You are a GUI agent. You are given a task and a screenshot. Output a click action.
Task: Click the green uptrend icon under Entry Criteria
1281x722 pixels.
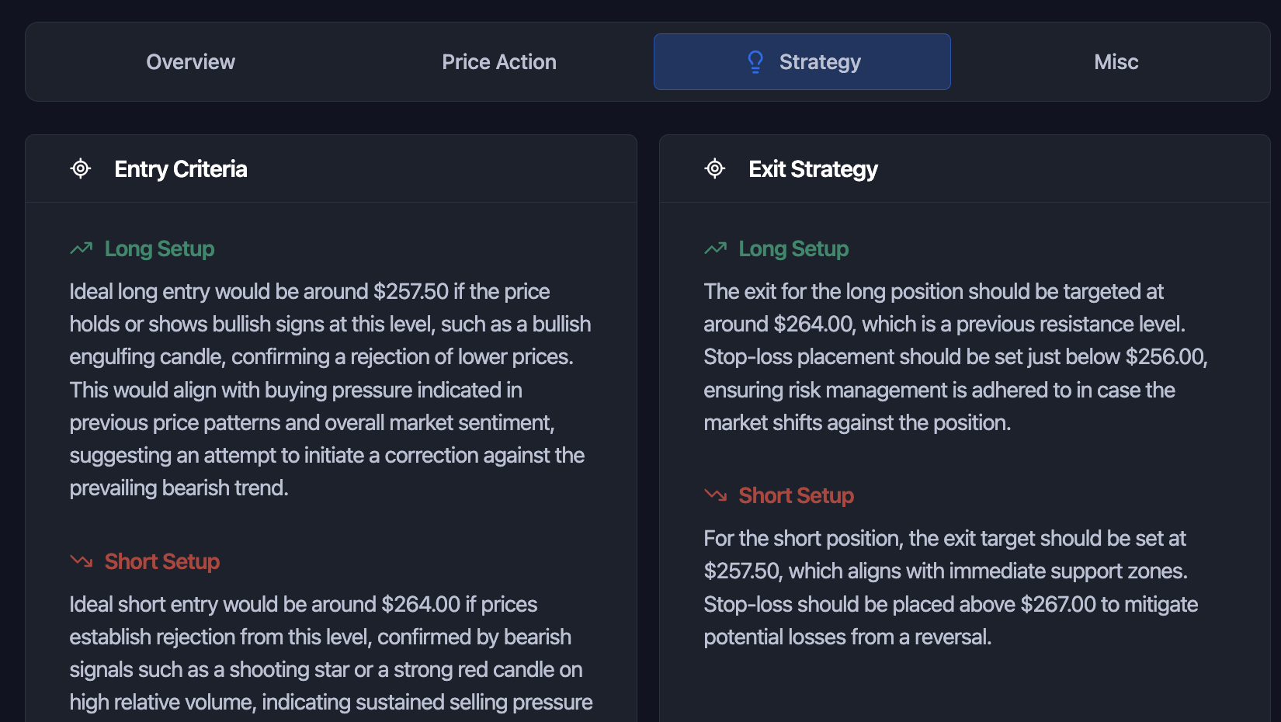pyautogui.click(x=82, y=248)
